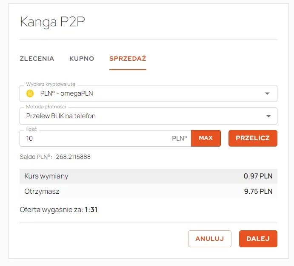Switch to the KUPNO tab
This screenshot has width=294, height=266.
82,59
